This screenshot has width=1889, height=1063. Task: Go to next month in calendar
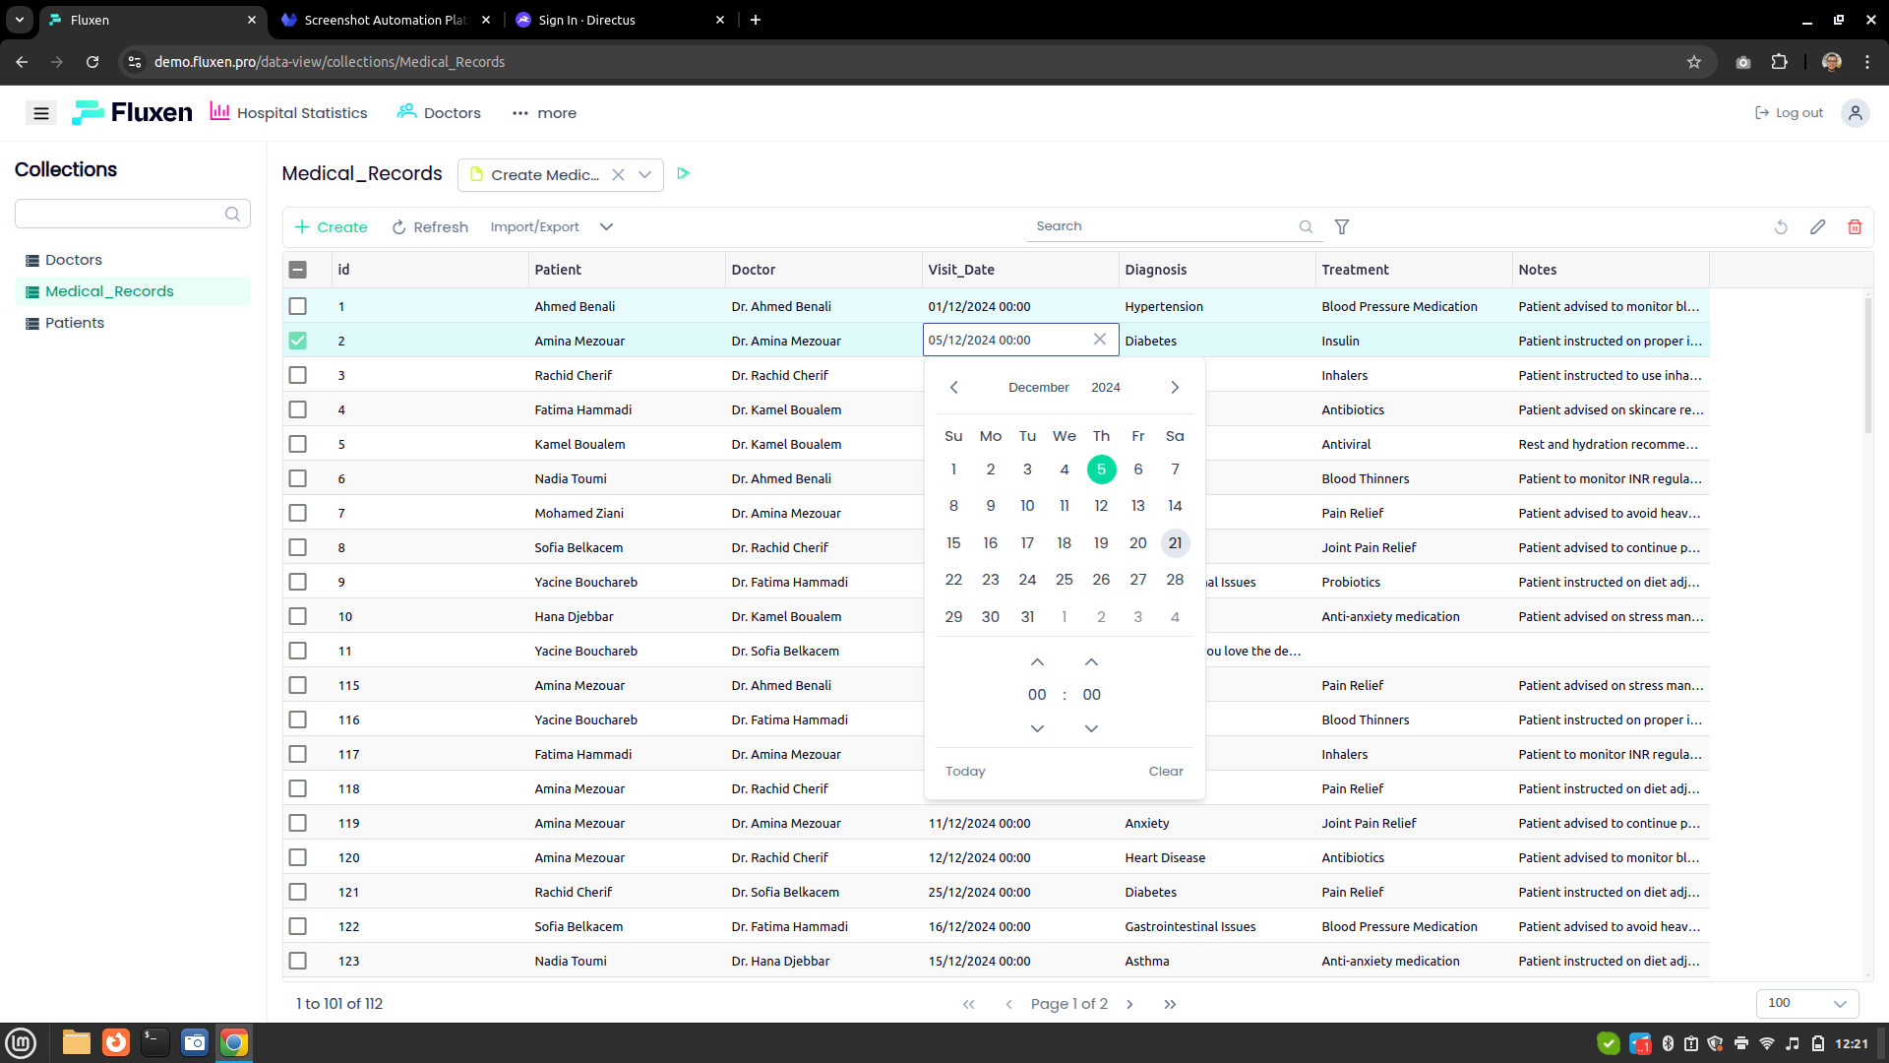coord(1175,388)
